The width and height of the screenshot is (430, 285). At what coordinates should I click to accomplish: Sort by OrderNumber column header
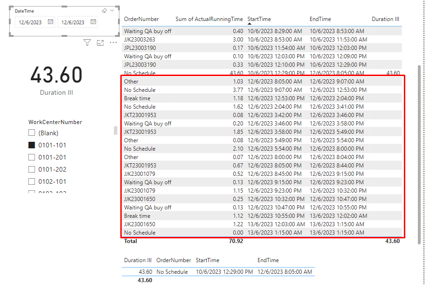141,19
